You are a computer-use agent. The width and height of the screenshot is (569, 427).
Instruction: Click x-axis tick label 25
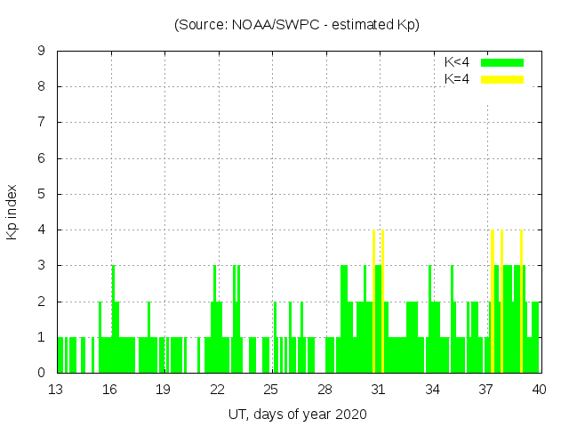click(x=270, y=390)
